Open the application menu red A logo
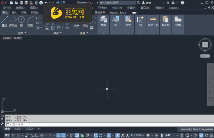The image size is (214, 138). (x=3, y=3)
